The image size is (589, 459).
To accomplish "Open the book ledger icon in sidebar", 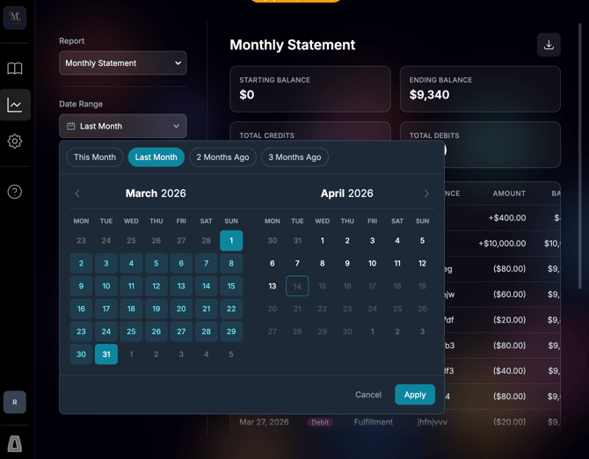I will click(x=15, y=69).
